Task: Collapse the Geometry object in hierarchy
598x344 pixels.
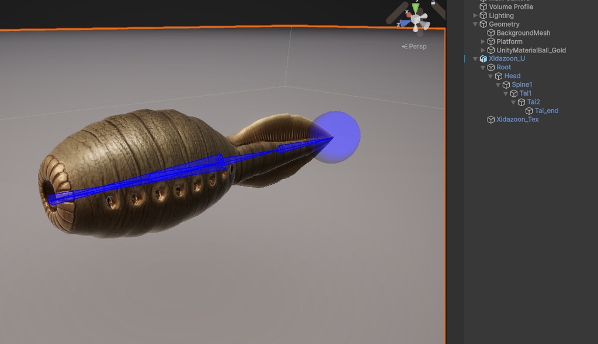Action: point(475,24)
